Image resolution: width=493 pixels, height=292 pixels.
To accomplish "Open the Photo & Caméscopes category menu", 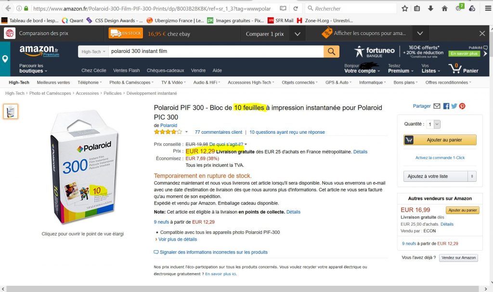I will (131, 82).
